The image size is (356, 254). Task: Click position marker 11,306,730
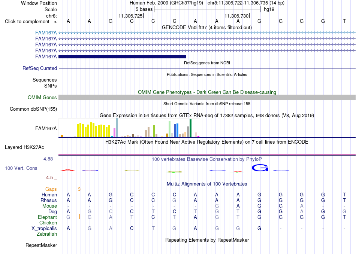tap(236, 16)
